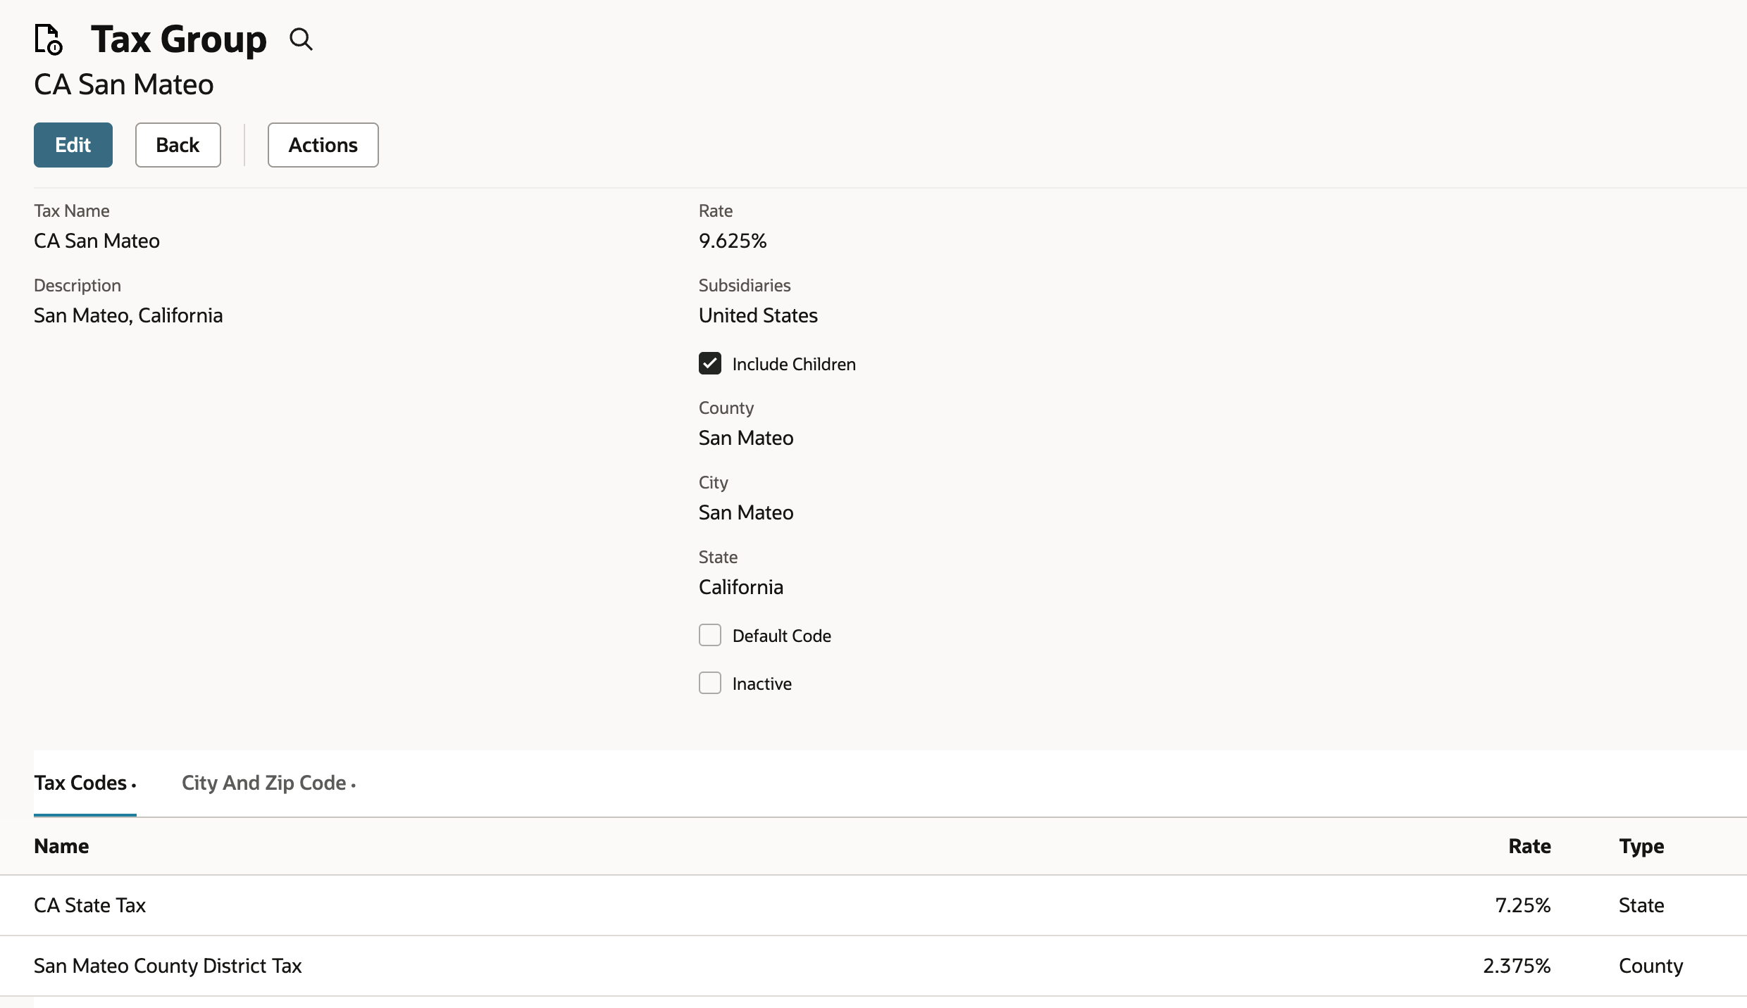Viewport: 1747px width, 1008px height.
Task: Select the CA State Tax row name
Action: pos(90,905)
